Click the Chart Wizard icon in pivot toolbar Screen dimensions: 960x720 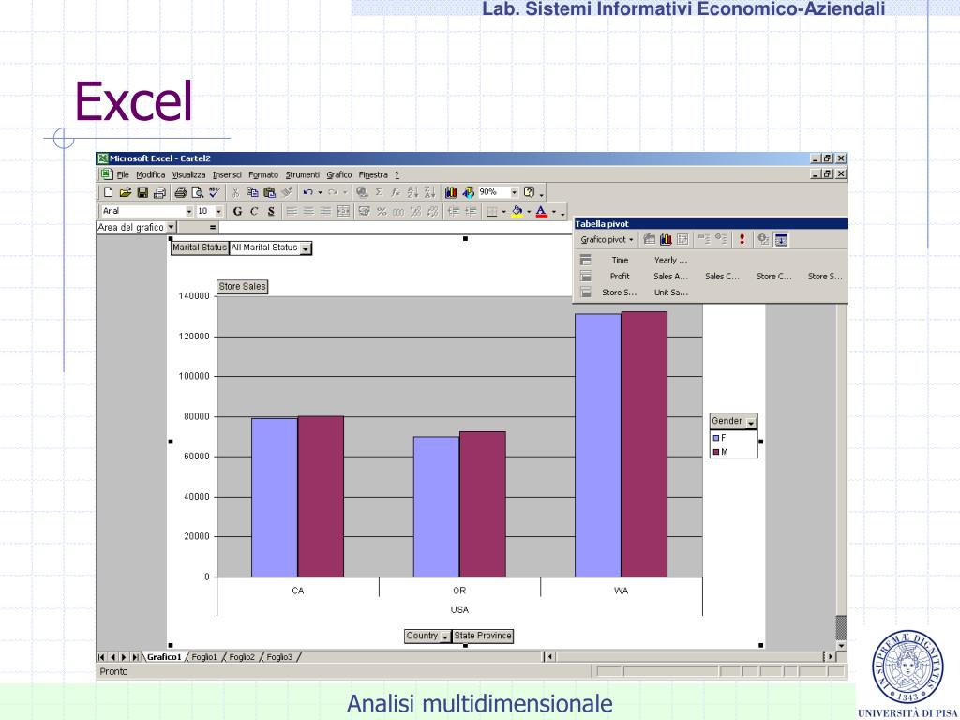(667, 239)
